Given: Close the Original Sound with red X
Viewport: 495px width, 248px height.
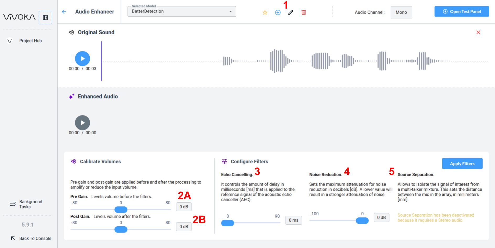Looking at the screenshot, I should tap(478, 32).
